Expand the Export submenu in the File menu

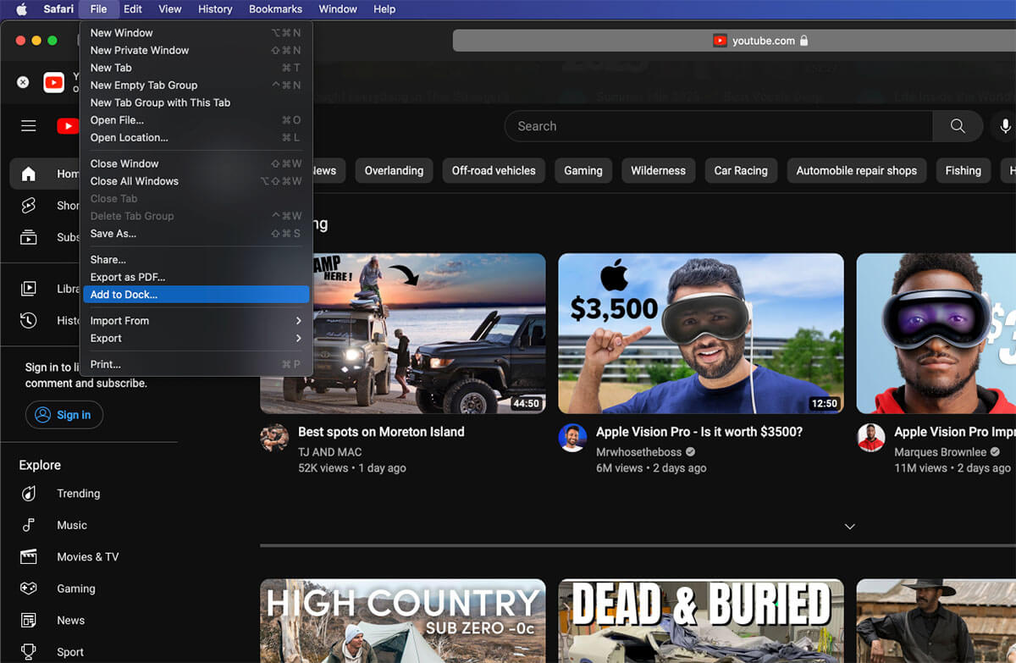[x=195, y=338]
